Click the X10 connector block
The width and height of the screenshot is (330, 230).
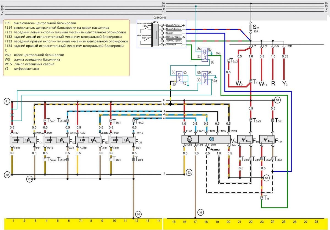coord(156,34)
